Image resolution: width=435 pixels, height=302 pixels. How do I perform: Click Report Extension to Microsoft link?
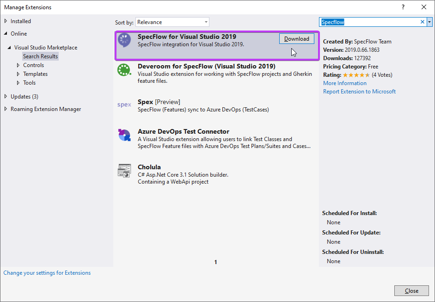coord(359,92)
